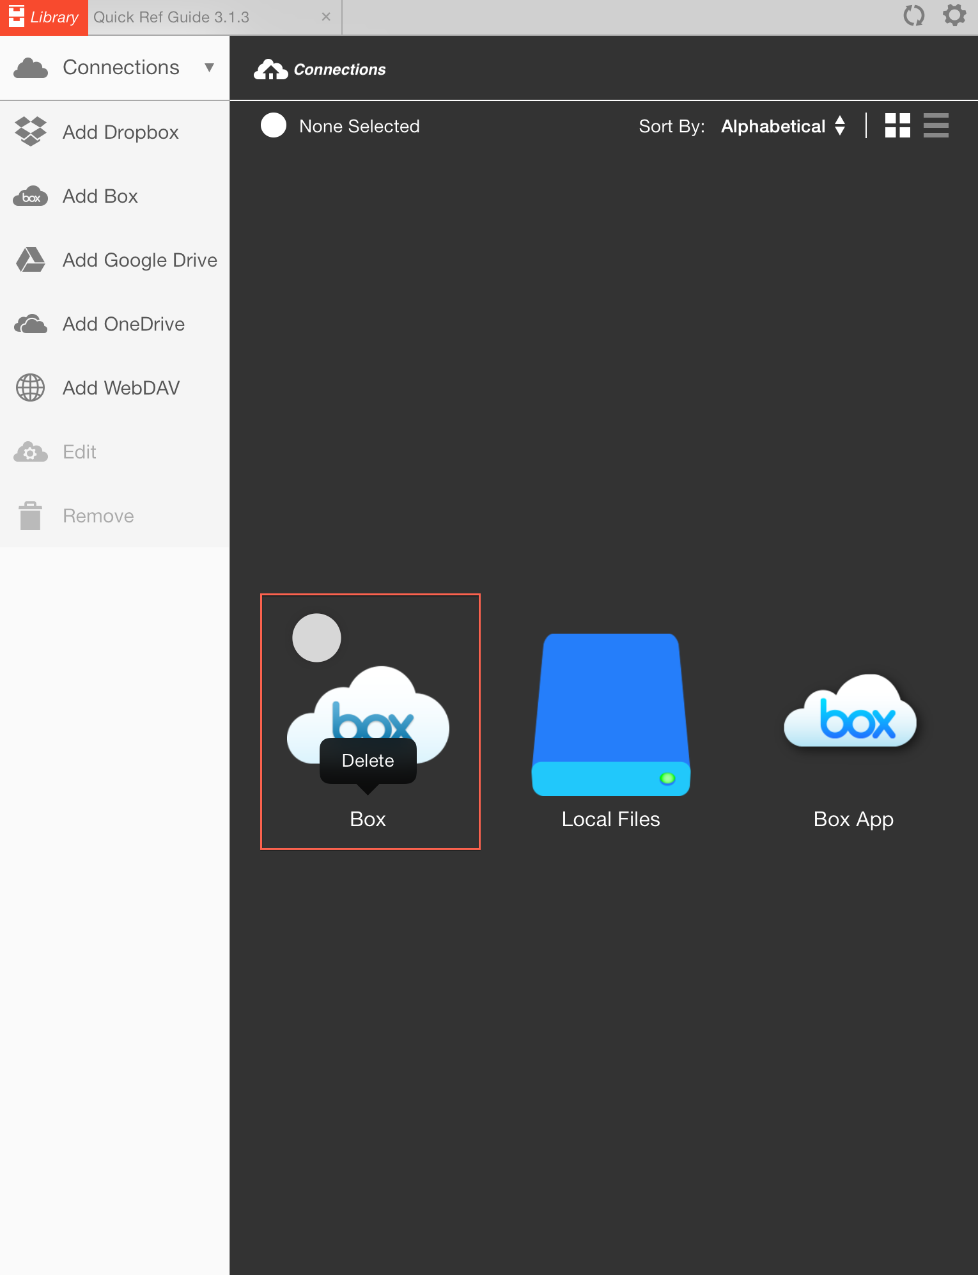
Task: Click the Connections home cloud icon in header
Action: pos(270,69)
